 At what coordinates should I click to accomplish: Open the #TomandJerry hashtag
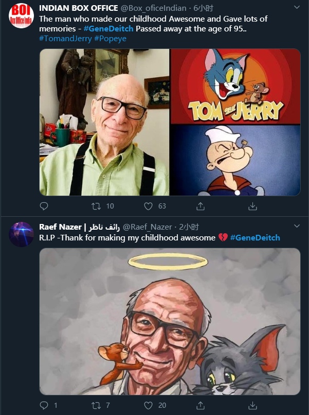coord(65,39)
